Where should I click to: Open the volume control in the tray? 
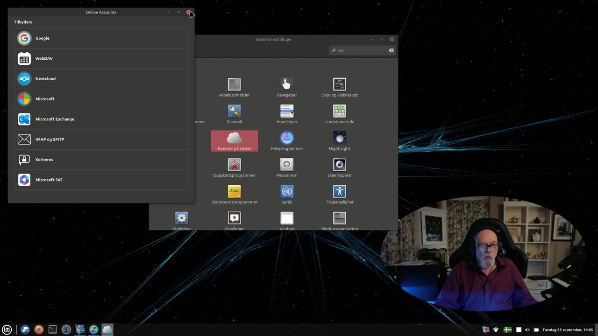point(527,330)
